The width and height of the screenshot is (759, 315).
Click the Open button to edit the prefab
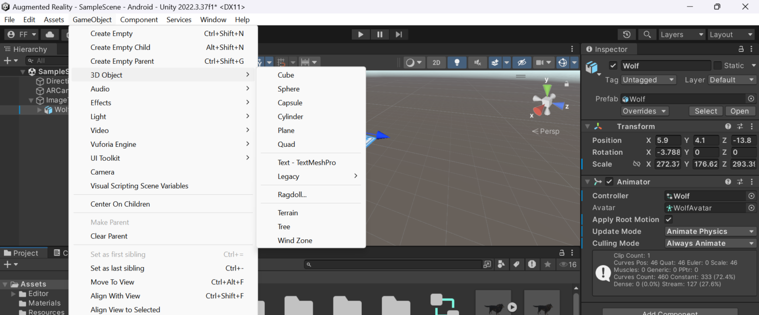pyautogui.click(x=740, y=111)
